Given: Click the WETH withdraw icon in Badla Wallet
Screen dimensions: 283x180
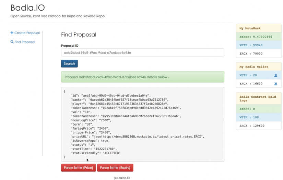Looking at the screenshot, I should 275,75.
